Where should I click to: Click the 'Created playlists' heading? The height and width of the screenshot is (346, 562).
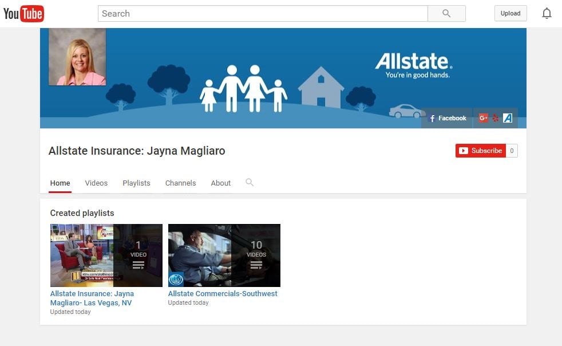[x=82, y=213]
